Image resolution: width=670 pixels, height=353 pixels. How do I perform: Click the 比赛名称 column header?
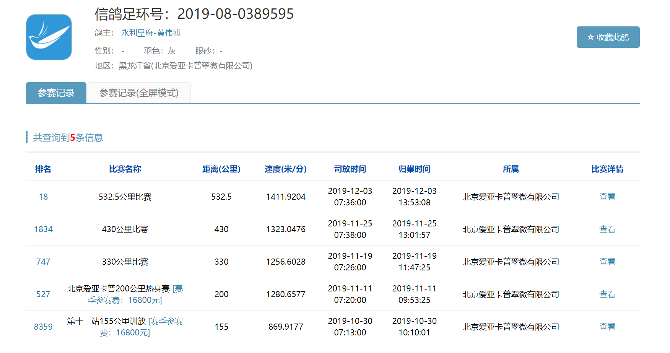pyautogui.click(x=125, y=169)
